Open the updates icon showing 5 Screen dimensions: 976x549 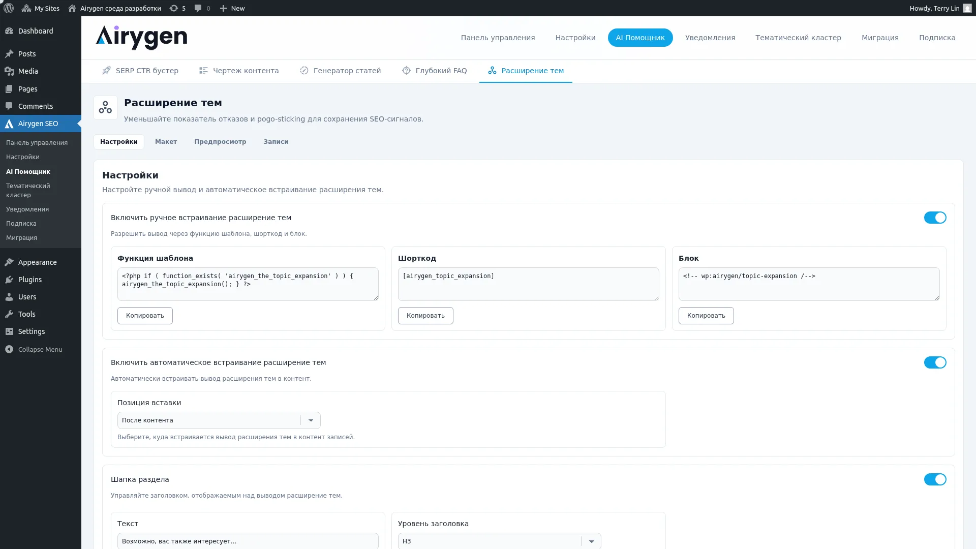pyautogui.click(x=174, y=8)
